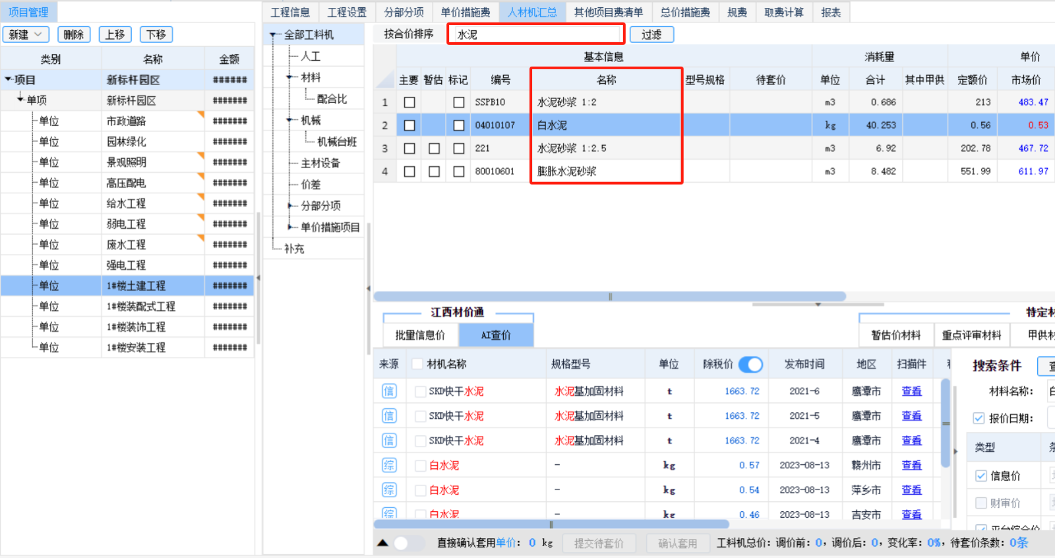Viewport: 1055px width, 558px height.
Task: Collapse the 机械 tree node
Action: [x=290, y=120]
